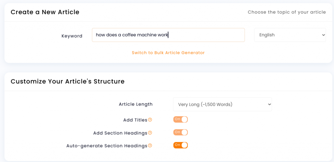The image size is (334, 162).
Task: Click Customize Your Article's Structure heading
Action: pyautogui.click(x=68, y=81)
